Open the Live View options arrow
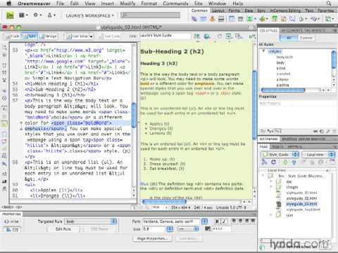Screen dimensions: 338x253 (92, 37)
